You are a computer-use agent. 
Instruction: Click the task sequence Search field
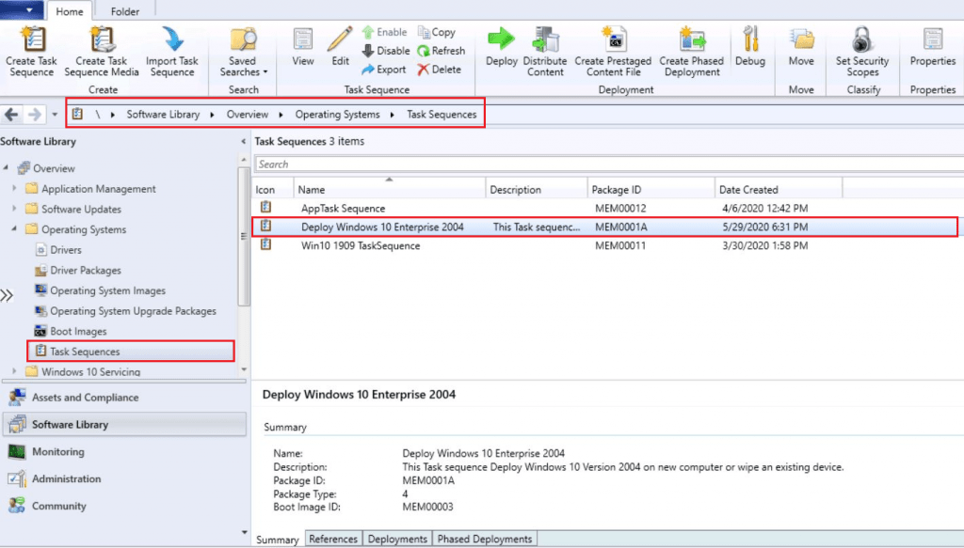(609, 164)
